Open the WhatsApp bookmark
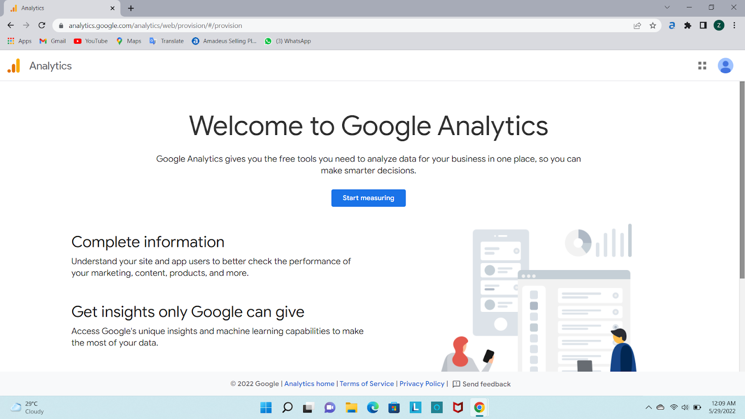This screenshot has width=745, height=419. [x=288, y=41]
